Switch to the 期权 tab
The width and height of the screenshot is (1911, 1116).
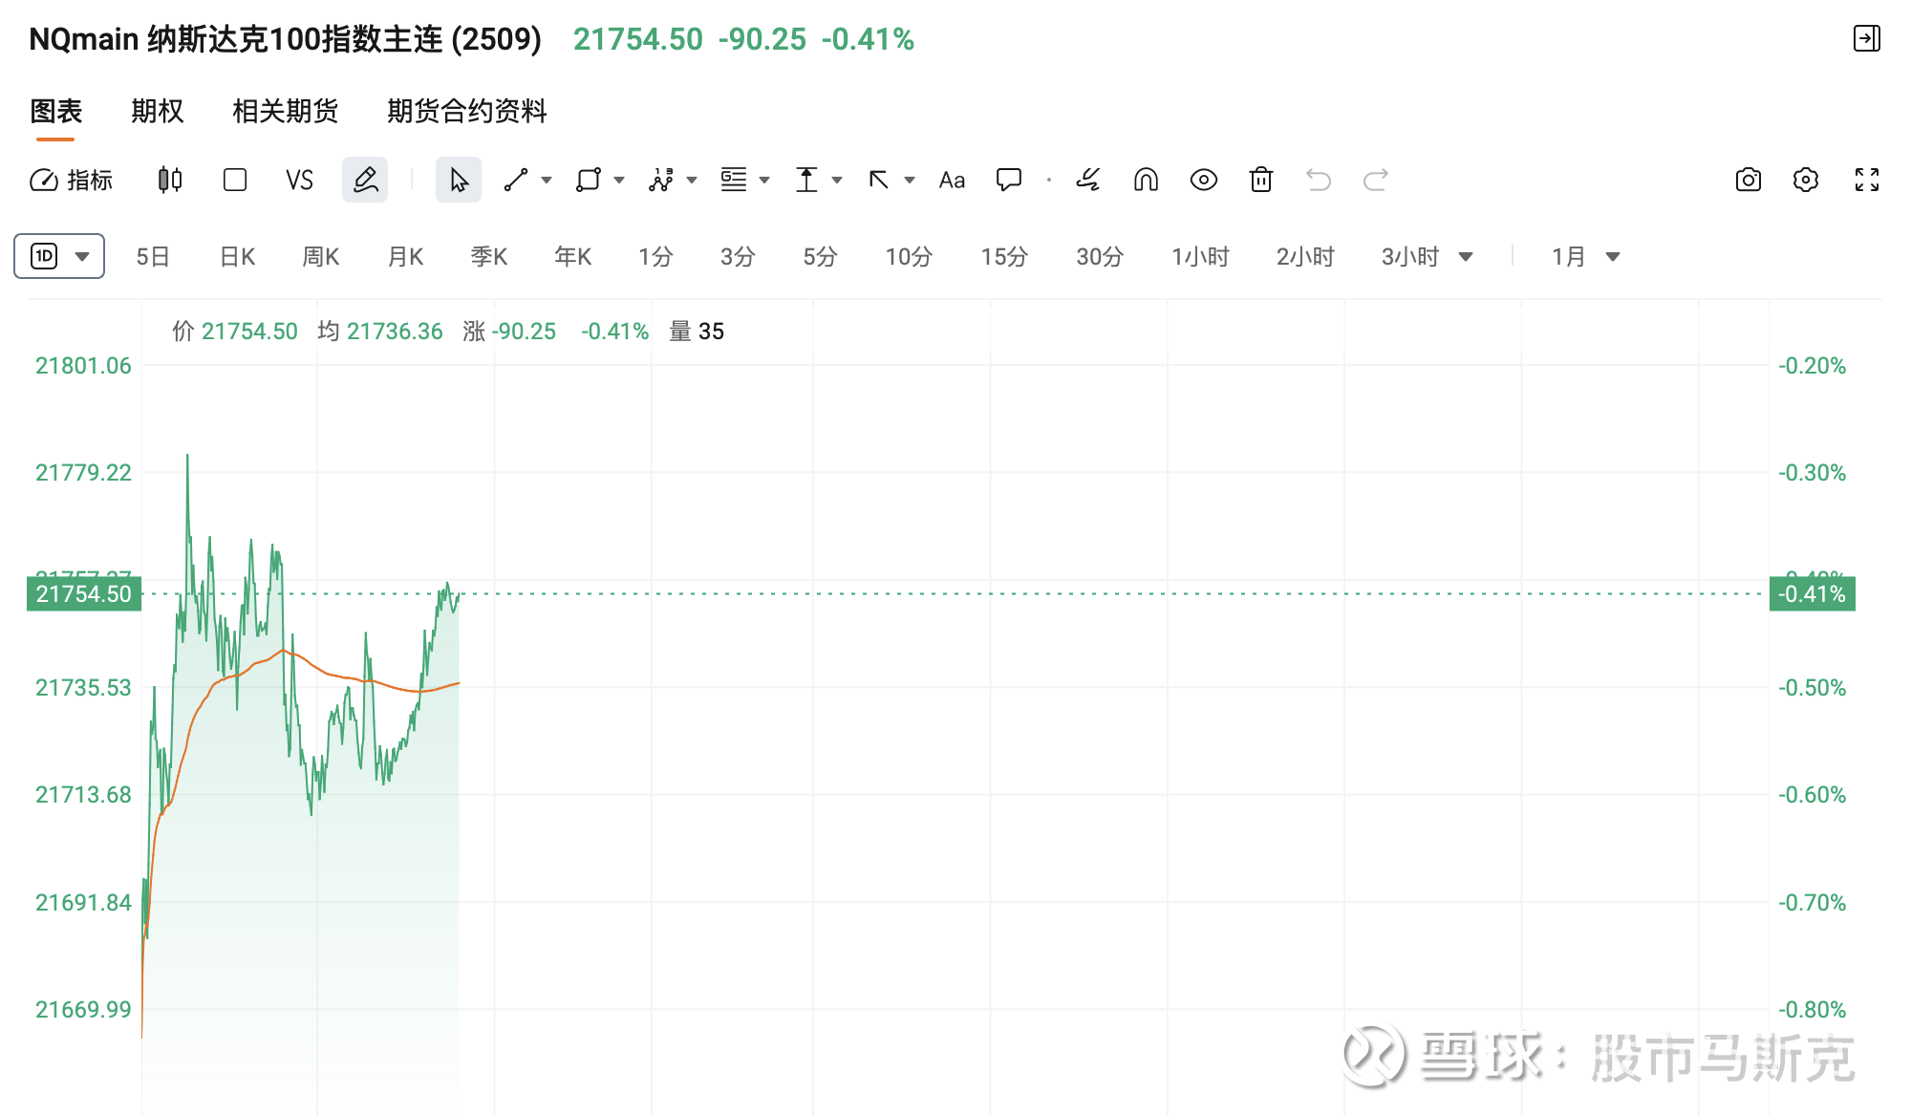point(157,111)
